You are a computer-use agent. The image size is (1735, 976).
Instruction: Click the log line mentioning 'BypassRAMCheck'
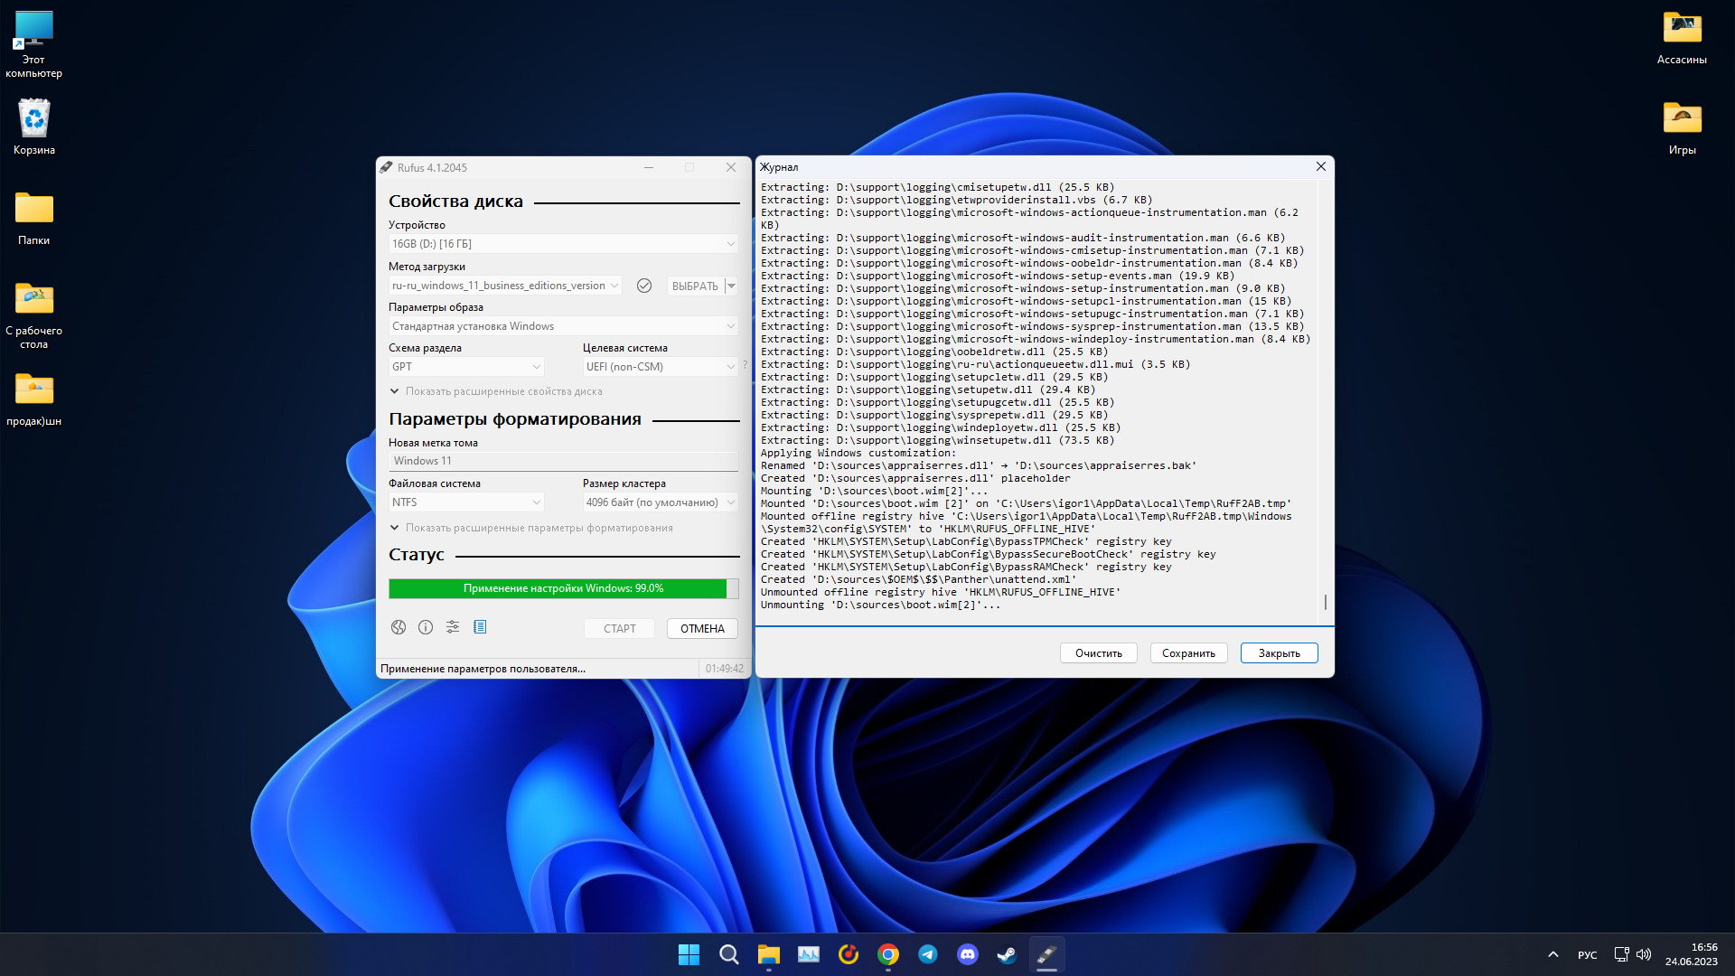pyautogui.click(x=966, y=567)
